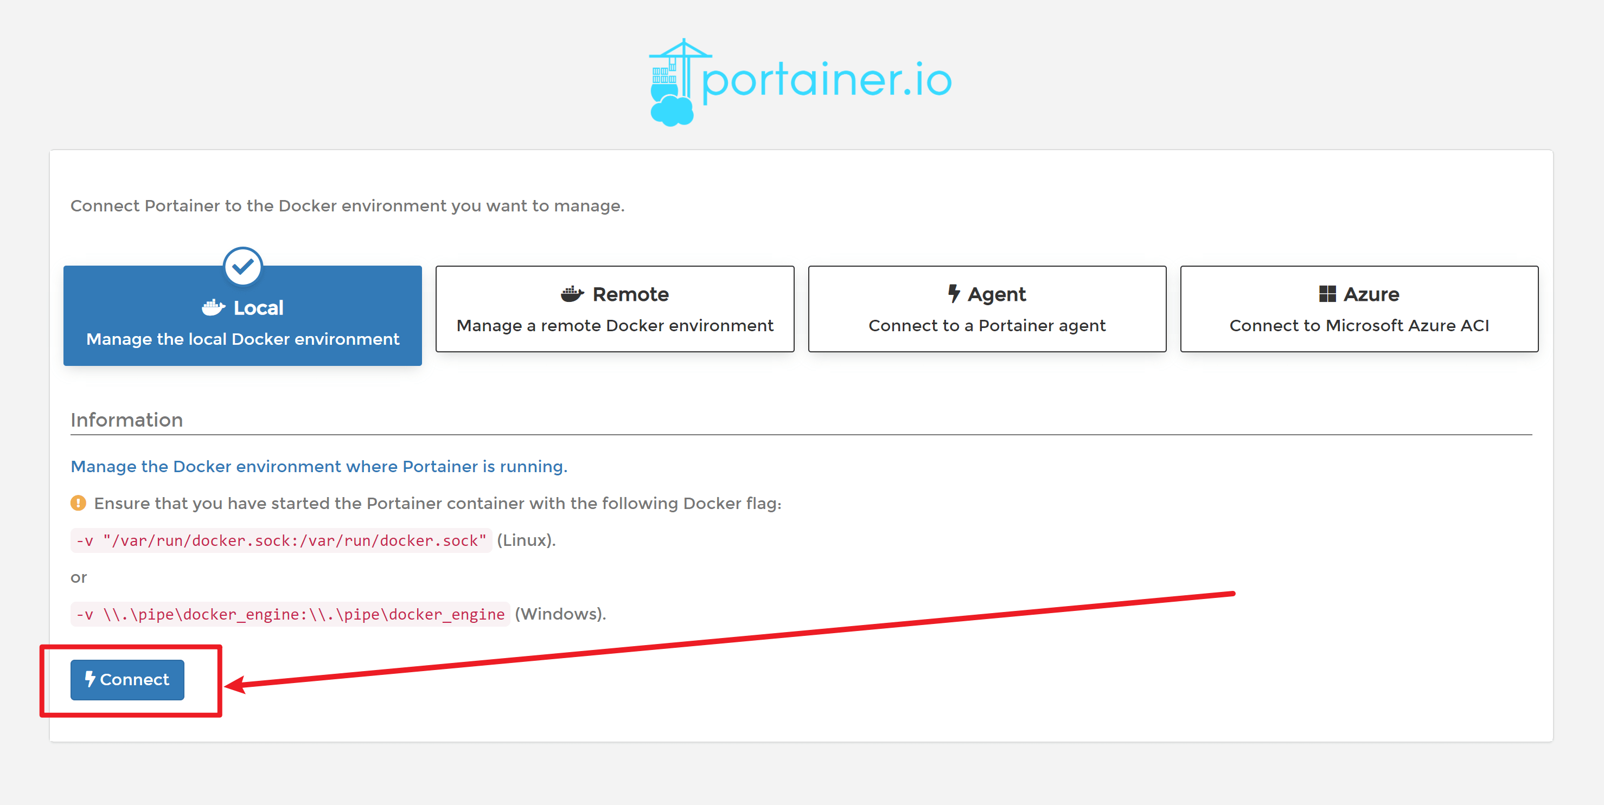Click the lightning icon inside Connect button
This screenshot has width=1604, height=805.
[x=90, y=679]
